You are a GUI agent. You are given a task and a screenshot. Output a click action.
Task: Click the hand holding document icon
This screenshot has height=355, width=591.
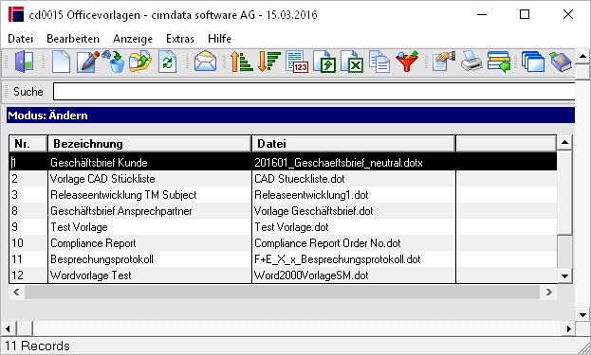pos(444,62)
